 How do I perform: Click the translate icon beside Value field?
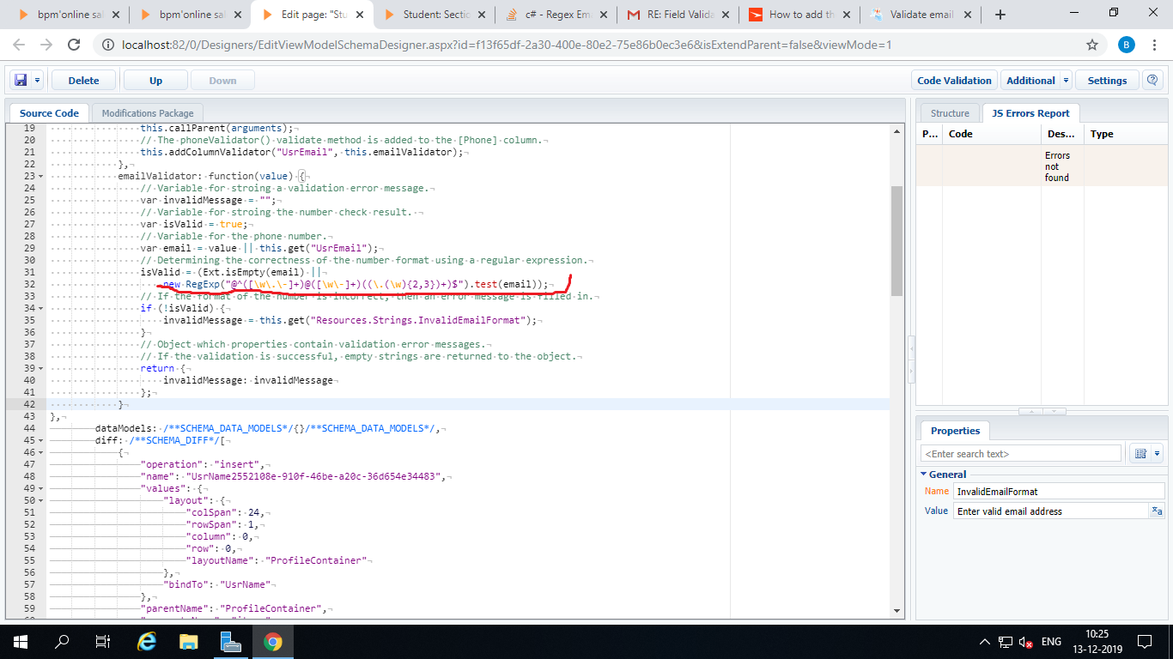1157,511
